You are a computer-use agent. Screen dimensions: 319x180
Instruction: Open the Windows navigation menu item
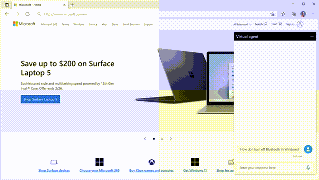pos(79,24)
